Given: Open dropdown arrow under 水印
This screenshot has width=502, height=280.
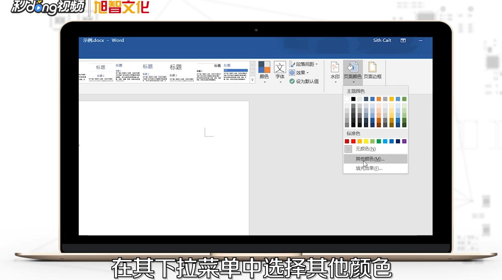Looking at the screenshot, I should [335, 82].
